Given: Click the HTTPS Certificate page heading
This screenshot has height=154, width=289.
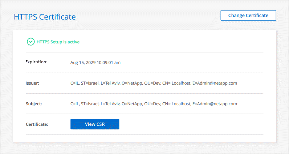Looking at the screenshot, I should click(45, 17).
